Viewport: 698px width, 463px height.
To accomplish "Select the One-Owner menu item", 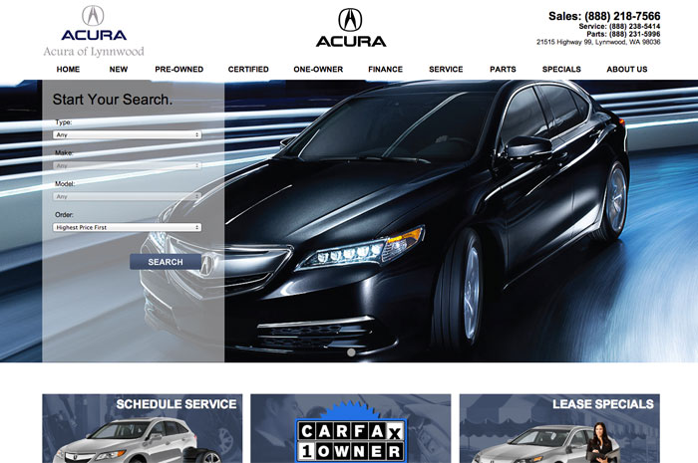I will point(318,70).
